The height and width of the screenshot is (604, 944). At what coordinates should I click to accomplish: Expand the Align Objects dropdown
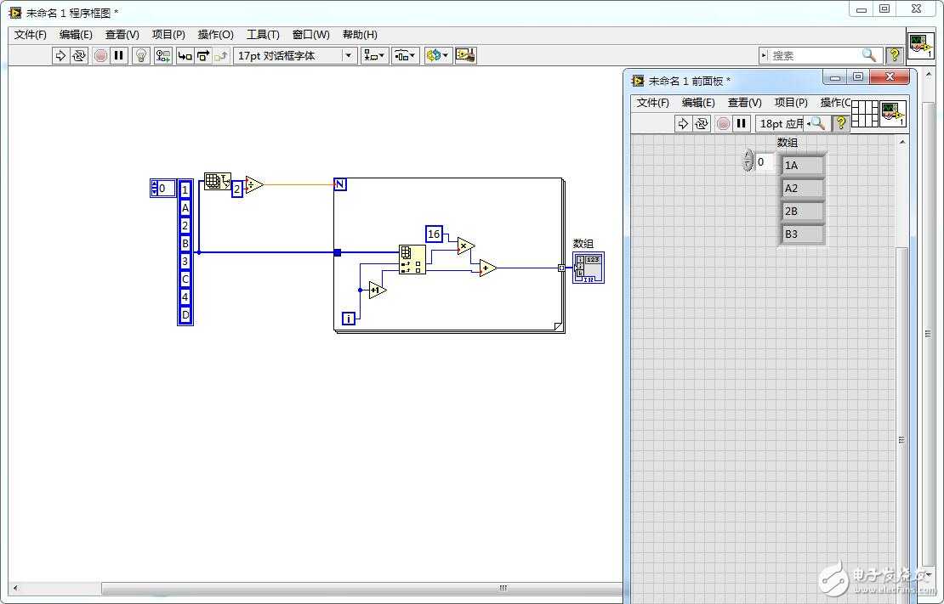click(373, 55)
